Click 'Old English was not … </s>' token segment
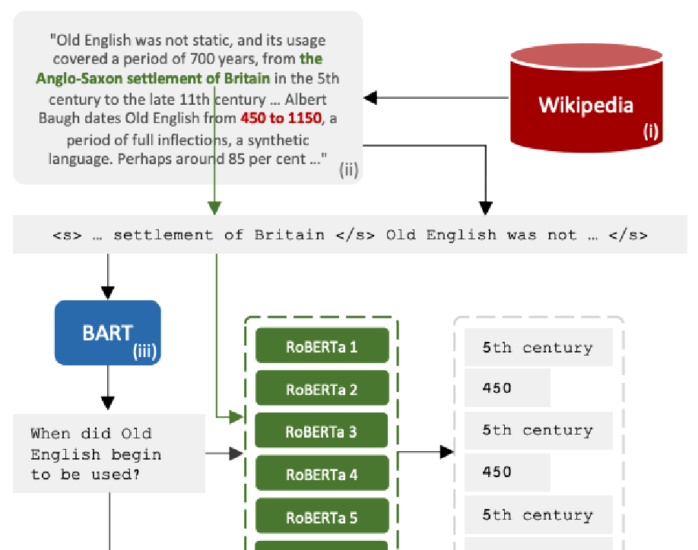 tap(516, 235)
